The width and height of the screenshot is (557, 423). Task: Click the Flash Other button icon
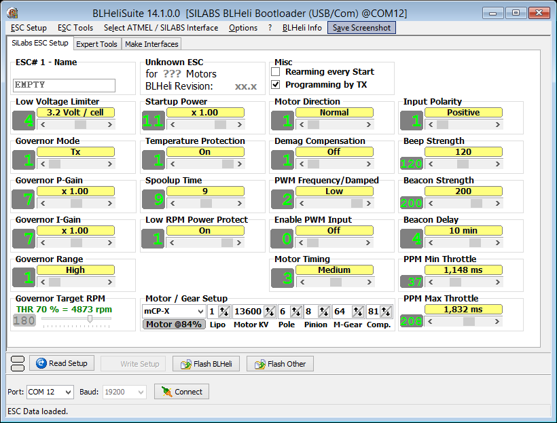259,364
